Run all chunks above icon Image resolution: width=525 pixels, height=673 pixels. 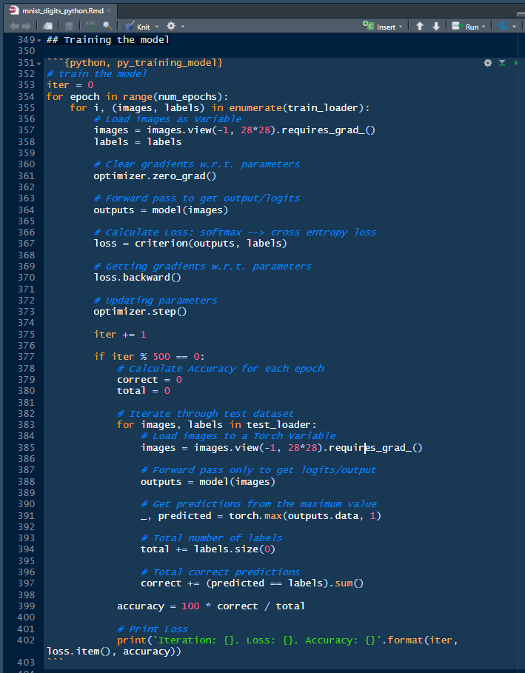(501, 63)
